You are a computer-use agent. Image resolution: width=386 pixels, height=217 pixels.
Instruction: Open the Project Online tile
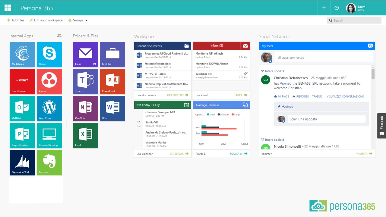pyautogui.click(x=22, y=136)
